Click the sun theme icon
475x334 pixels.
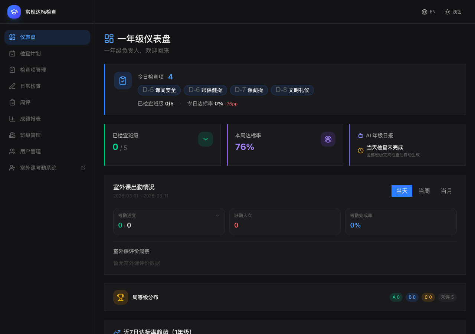click(x=448, y=12)
